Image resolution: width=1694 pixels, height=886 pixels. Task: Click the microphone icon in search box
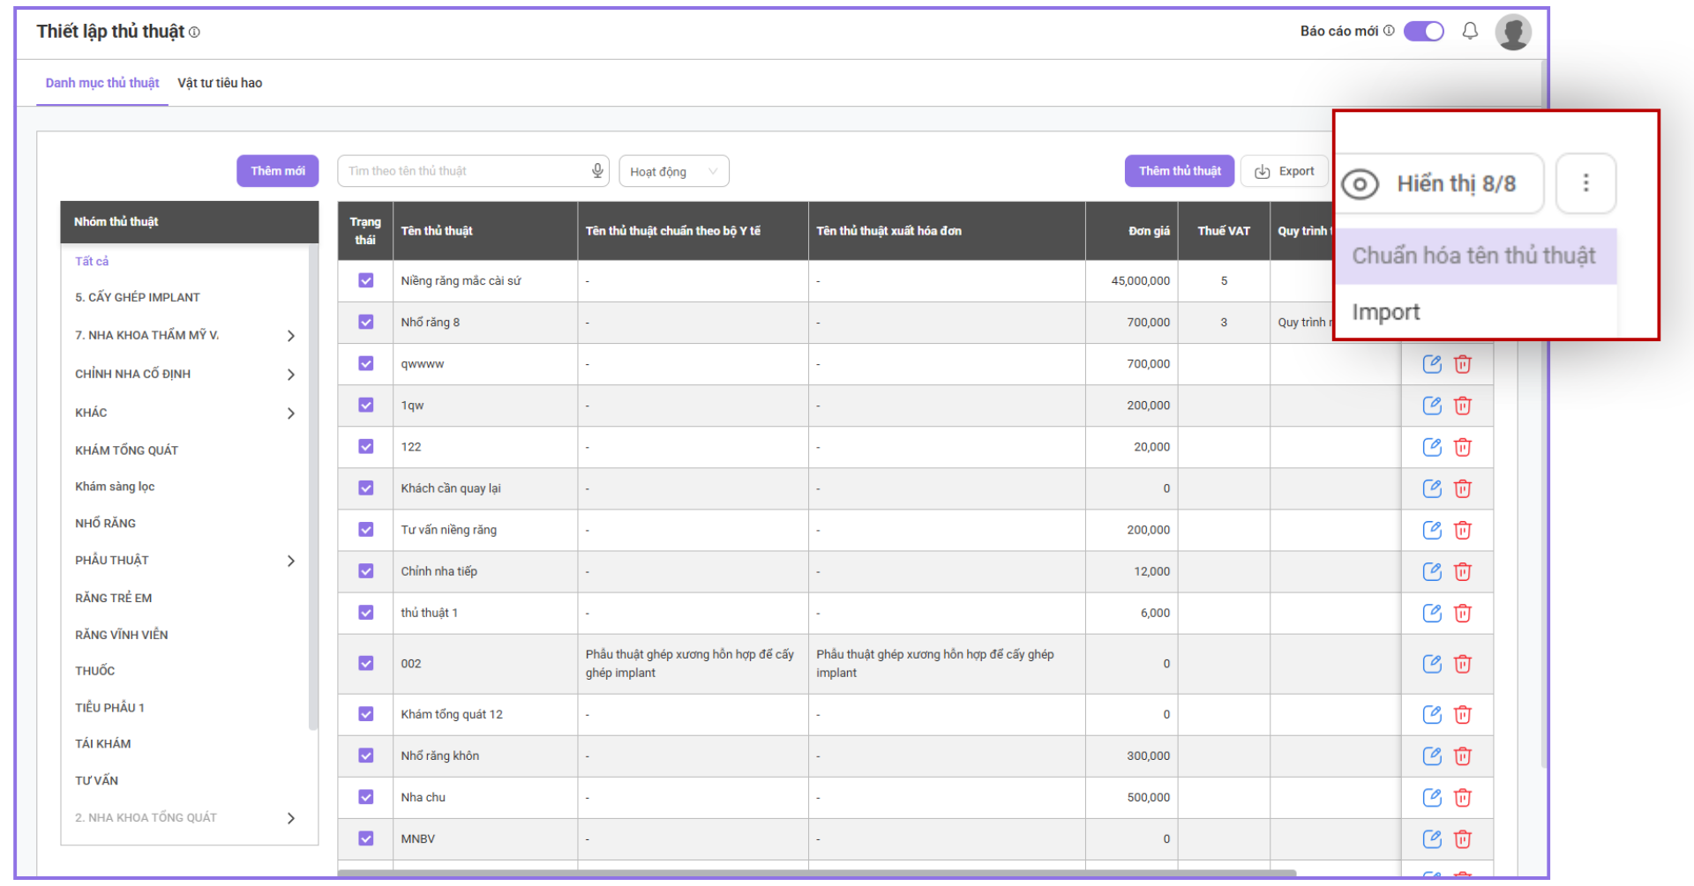(597, 170)
